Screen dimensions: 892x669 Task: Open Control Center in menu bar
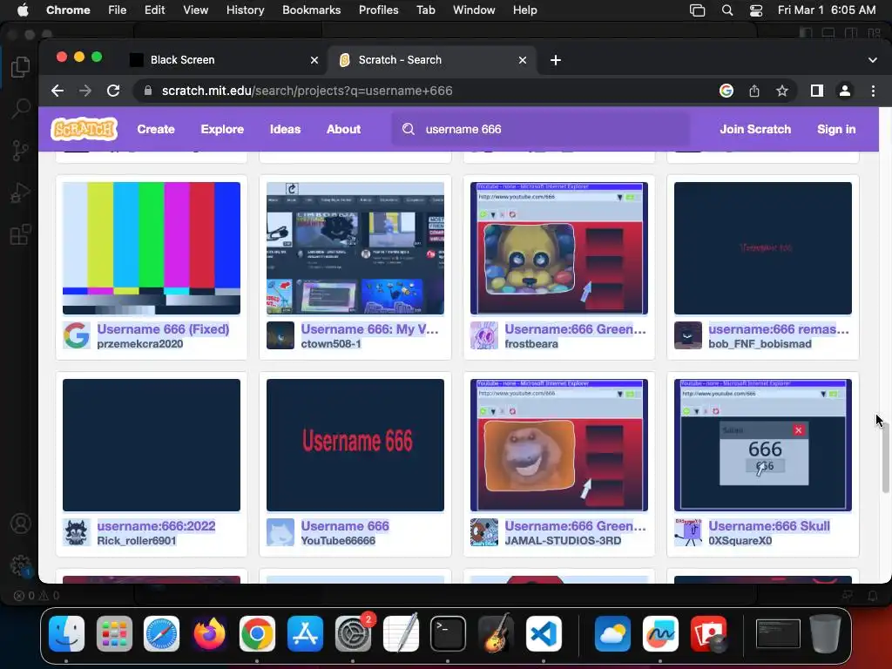point(756,10)
